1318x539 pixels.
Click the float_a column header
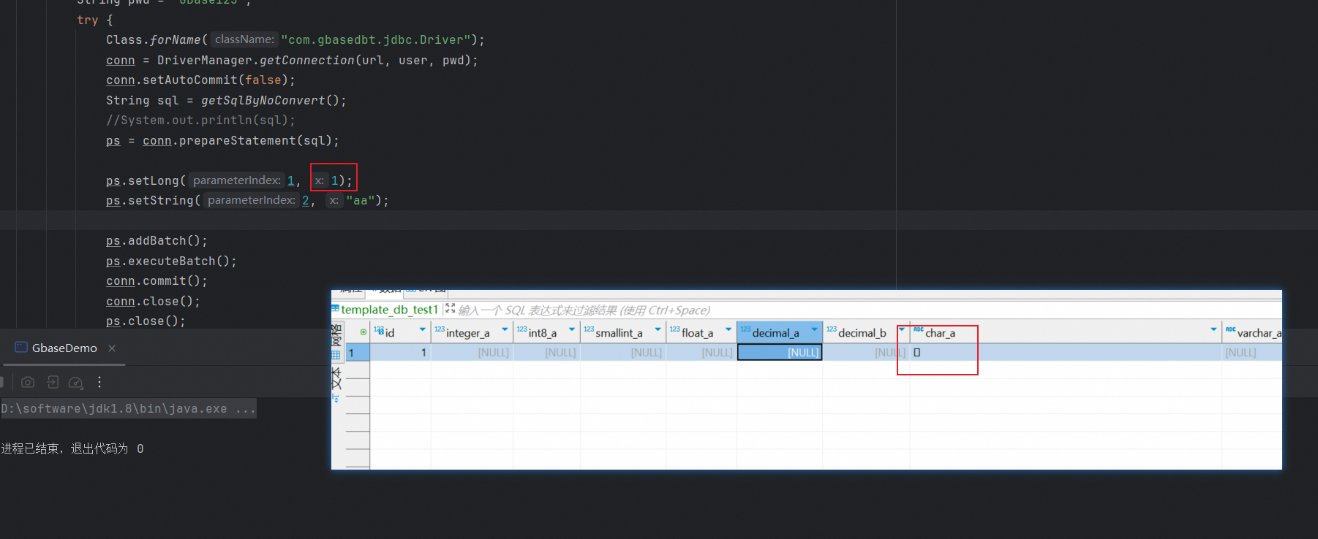pos(701,332)
